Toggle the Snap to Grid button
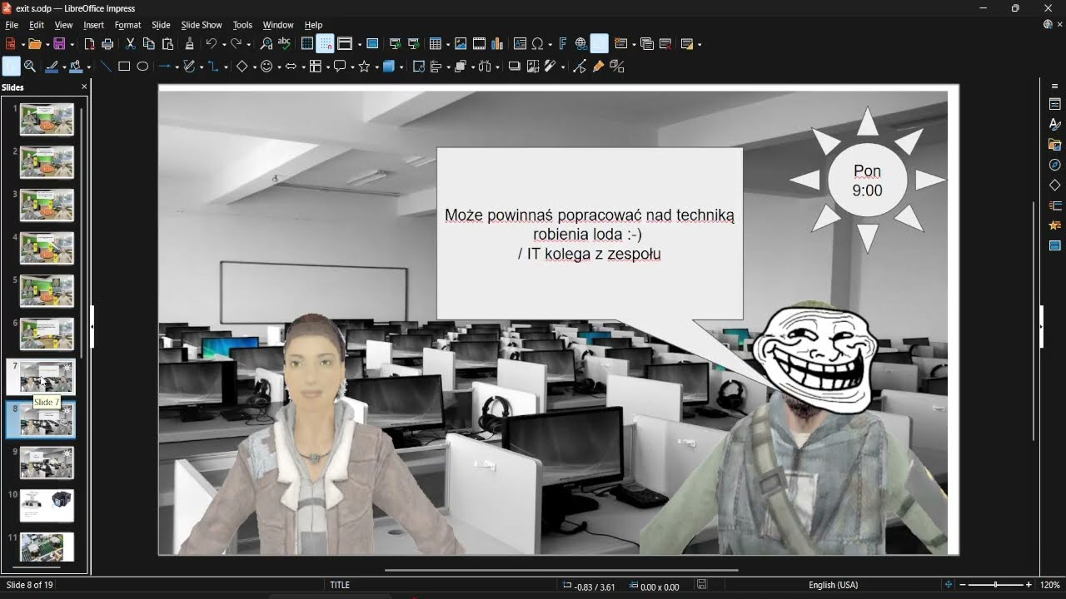This screenshot has width=1066, height=599. [326, 44]
